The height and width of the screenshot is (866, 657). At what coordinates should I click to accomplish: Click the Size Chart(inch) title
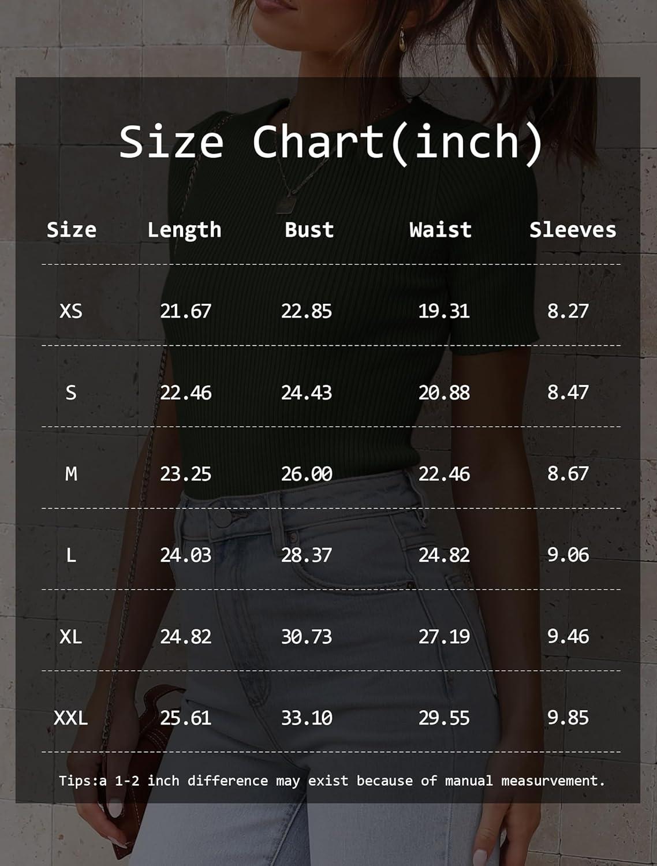[331, 142]
